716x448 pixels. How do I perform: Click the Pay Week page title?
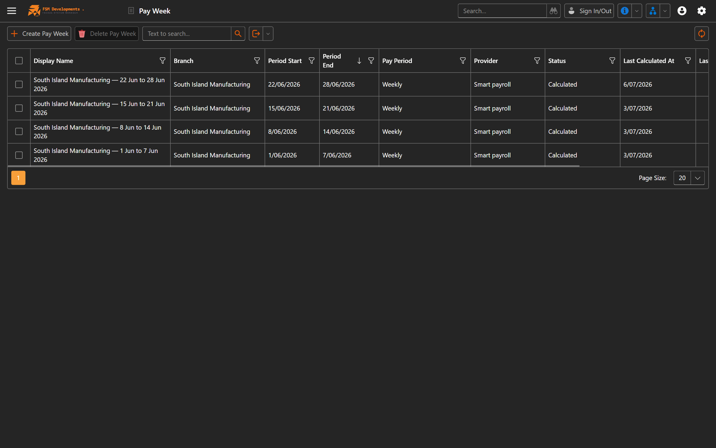click(155, 11)
